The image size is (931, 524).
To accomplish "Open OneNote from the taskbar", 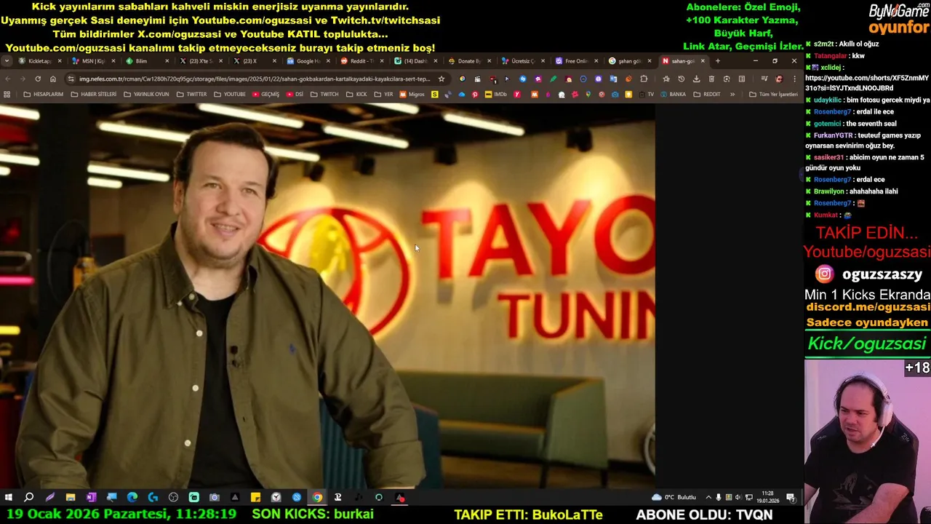I will (x=91, y=498).
